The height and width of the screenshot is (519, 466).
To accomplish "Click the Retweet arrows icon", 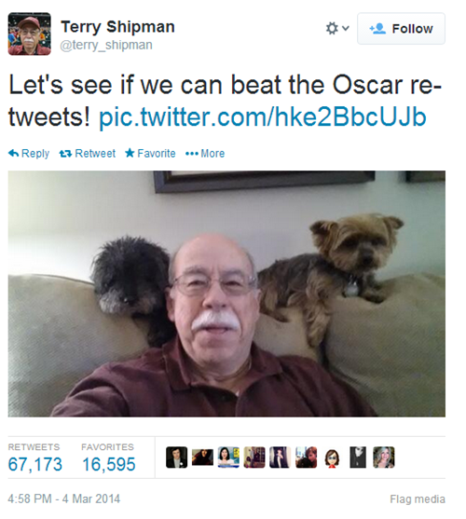I will click(65, 154).
